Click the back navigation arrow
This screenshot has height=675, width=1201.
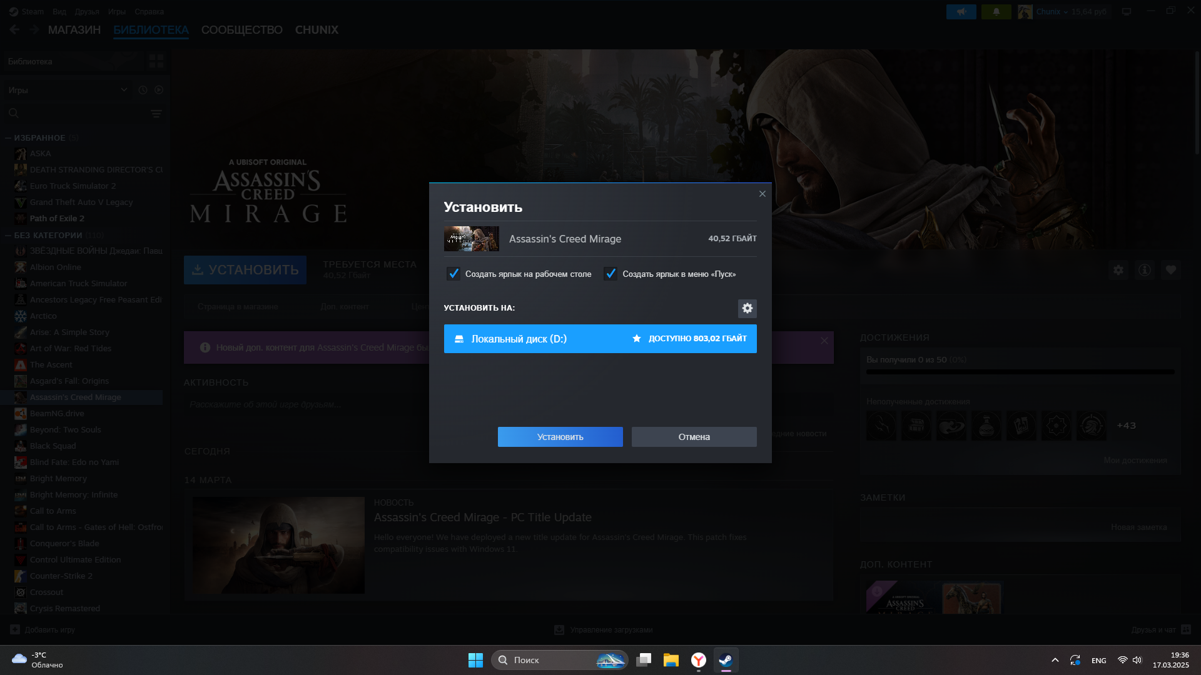[x=14, y=29]
